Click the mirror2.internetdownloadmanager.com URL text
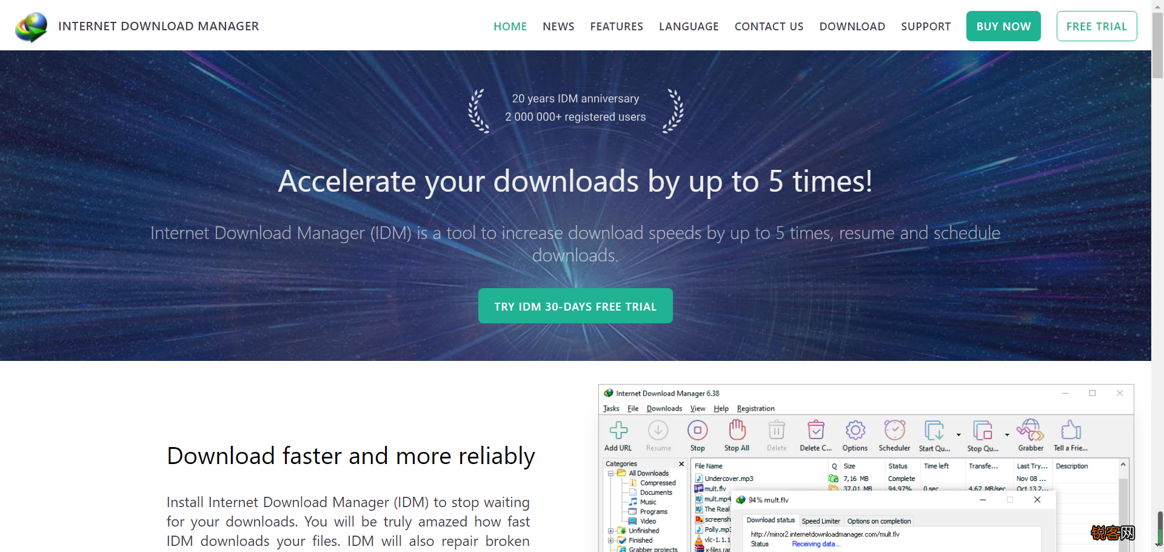Viewport: 1164px width, 552px height. [825, 534]
